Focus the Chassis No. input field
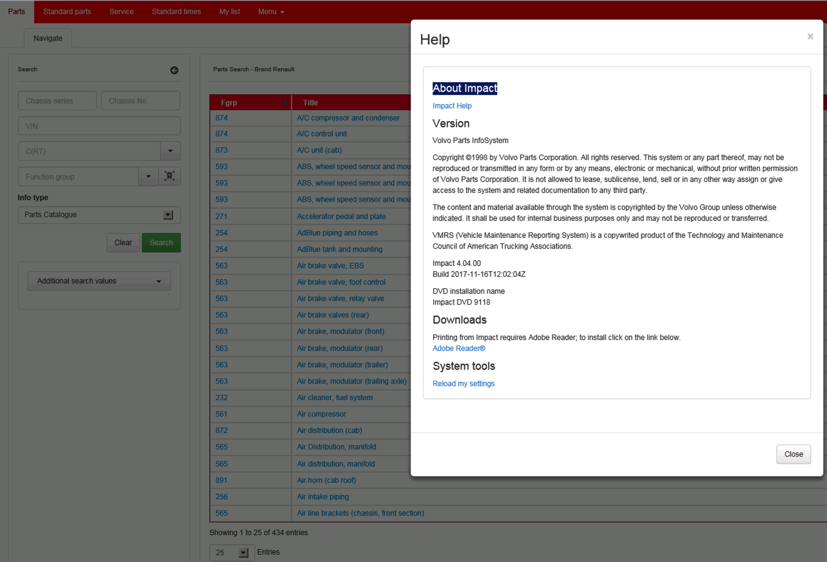Image resolution: width=827 pixels, height=562 pixels. click(x=141, y=100)
